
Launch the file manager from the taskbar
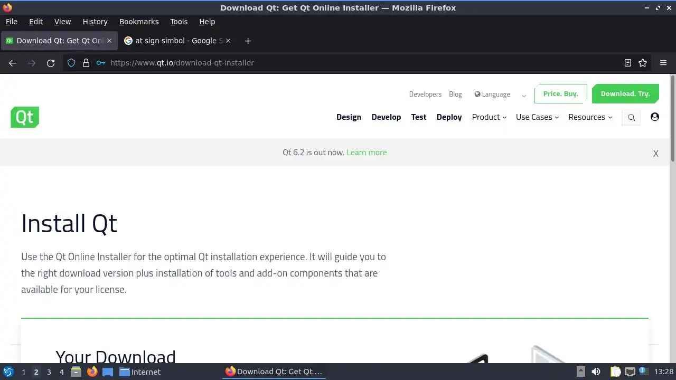pos(76,372)
